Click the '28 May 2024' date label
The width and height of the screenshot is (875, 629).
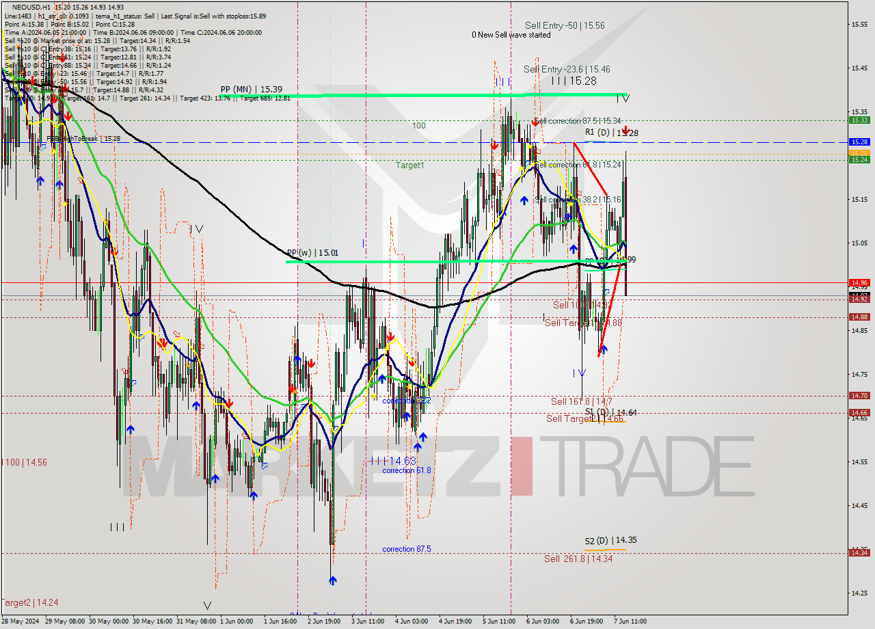pyautogui.click(x=21, y=621)
